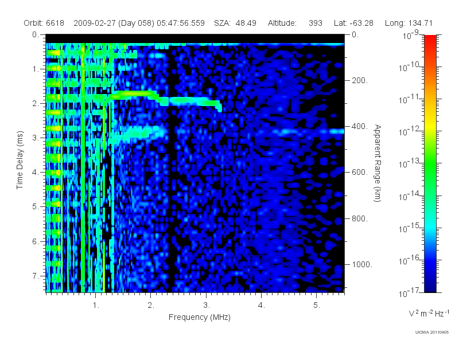
Task: Click the 6. tick label on time delay axis
Action: [x=36, y=241]
